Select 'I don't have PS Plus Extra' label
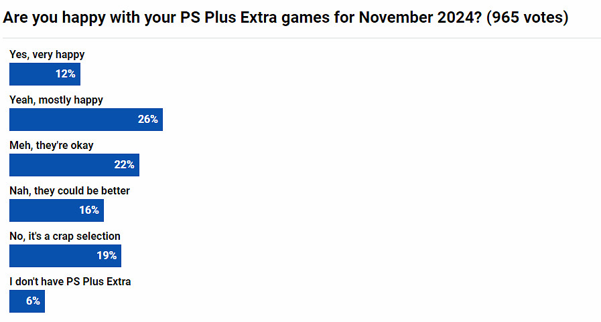601x322 pixels. click(x=70, y=281)
